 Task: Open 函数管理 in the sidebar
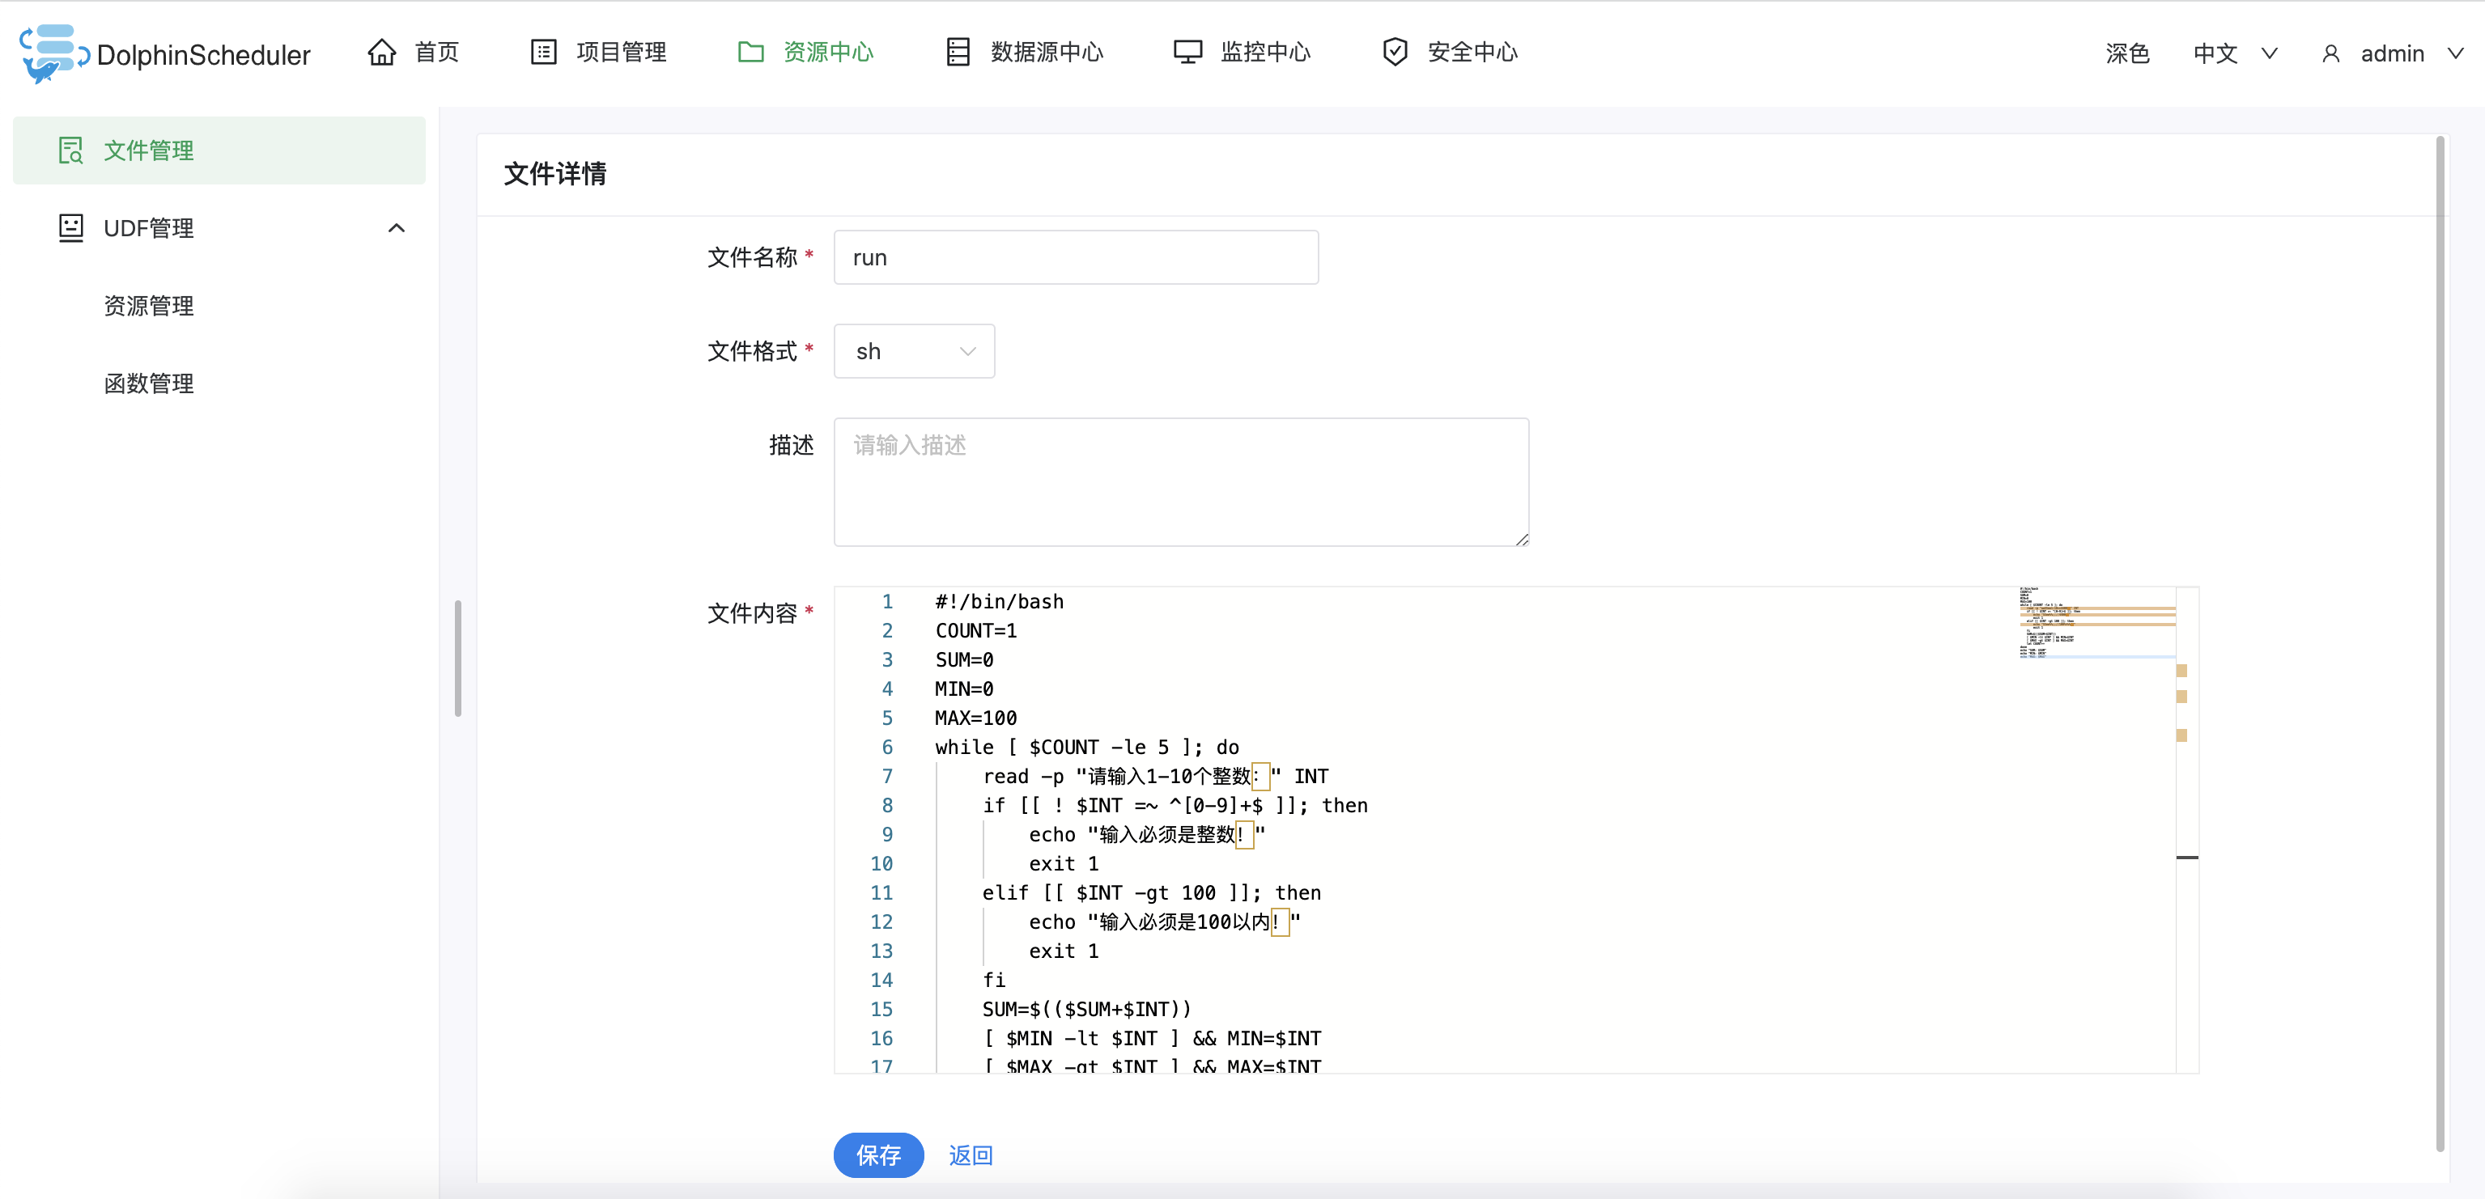coord(149,383)
